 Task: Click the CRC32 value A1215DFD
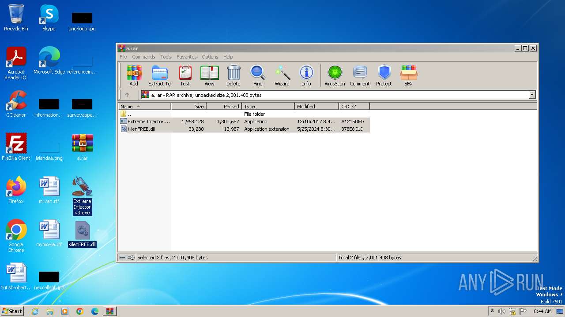point(353,122)
